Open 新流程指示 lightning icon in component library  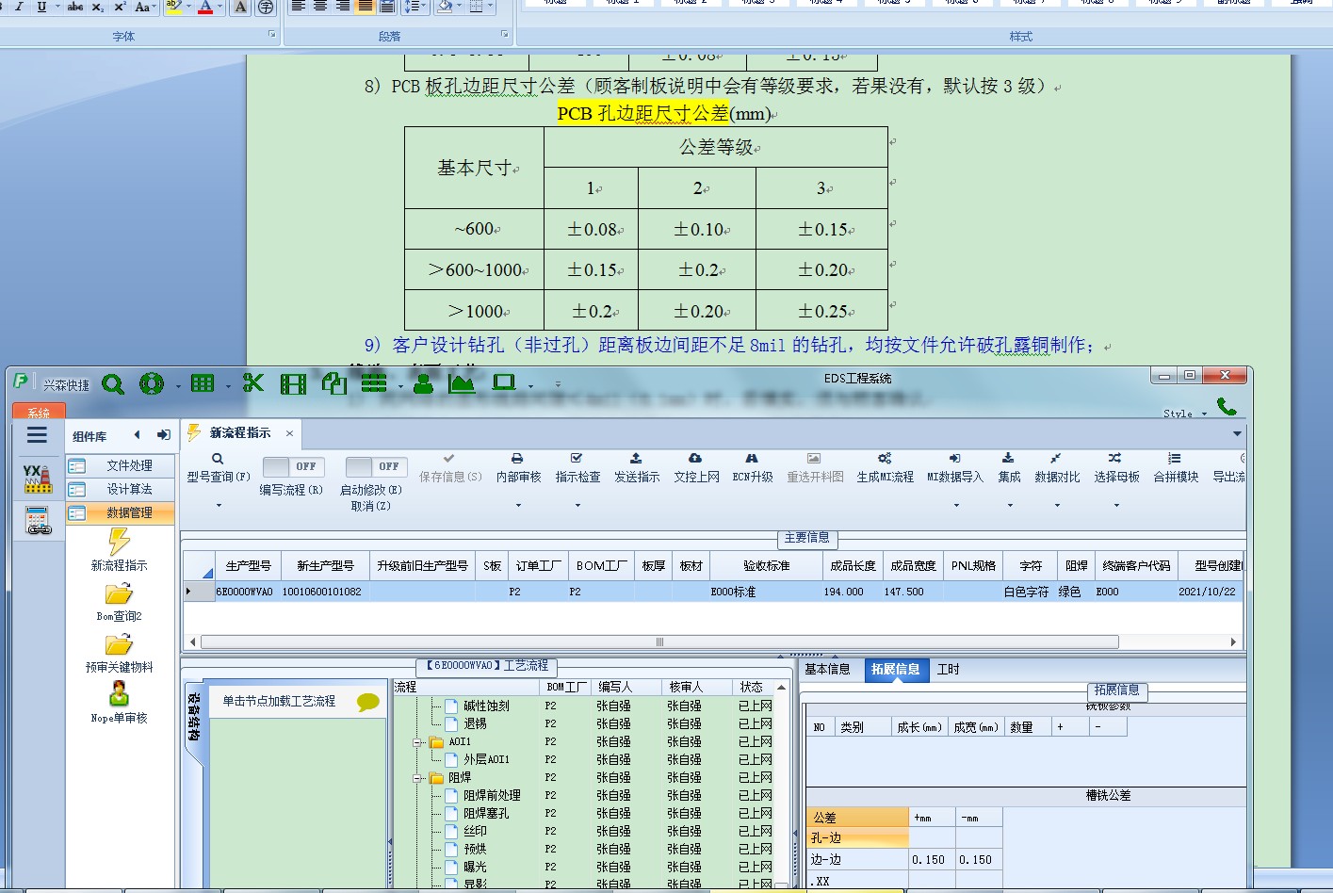[119, 542]
